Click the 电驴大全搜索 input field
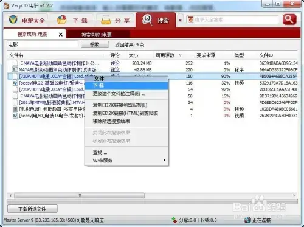This screenshot has height=227, width=304. 236,19
